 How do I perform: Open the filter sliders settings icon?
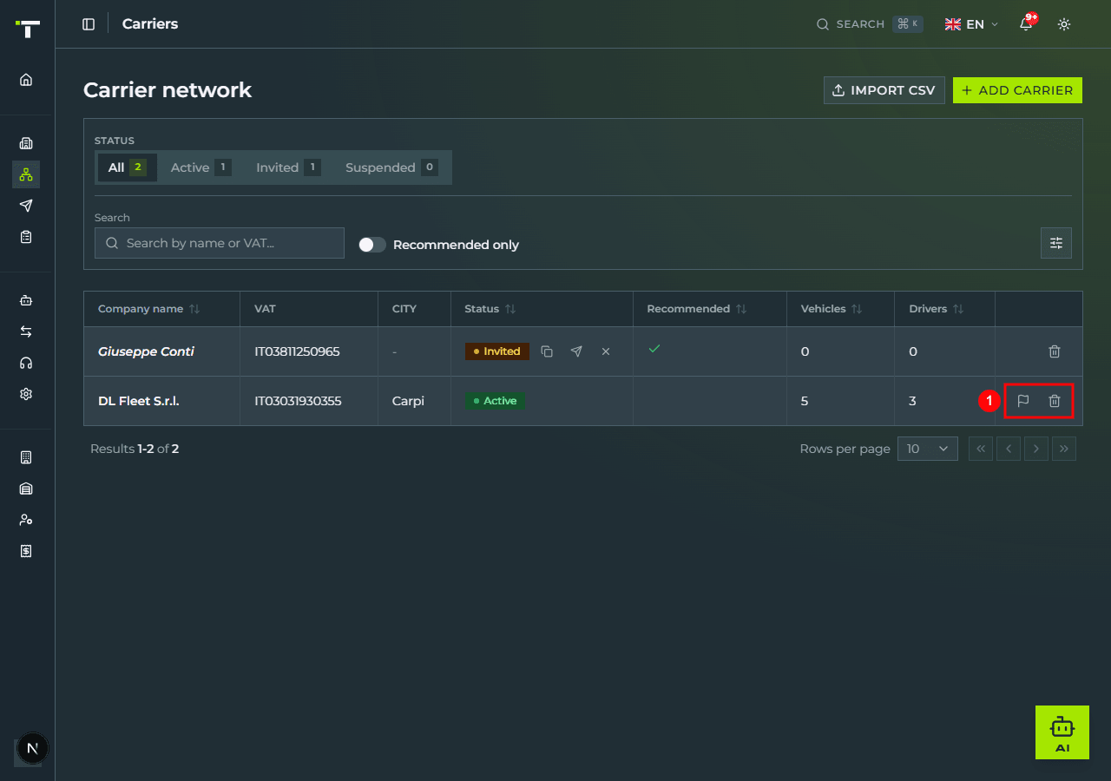click(x=1056, y=243)
